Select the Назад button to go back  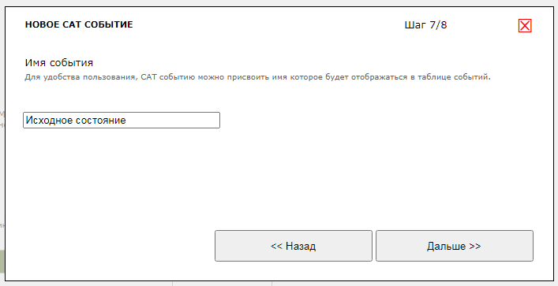(294, 246)
